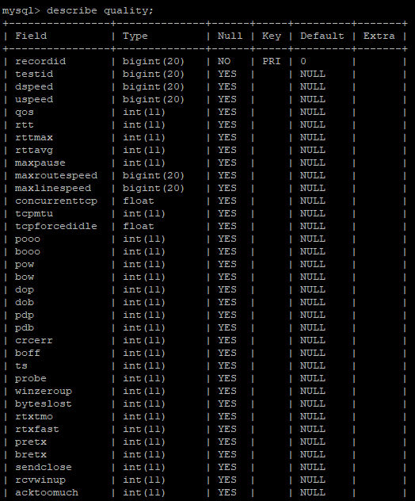Screen dimensions: 415x501
Task: Select the 'bretx' field name
Action: click(x=31, y=455)
